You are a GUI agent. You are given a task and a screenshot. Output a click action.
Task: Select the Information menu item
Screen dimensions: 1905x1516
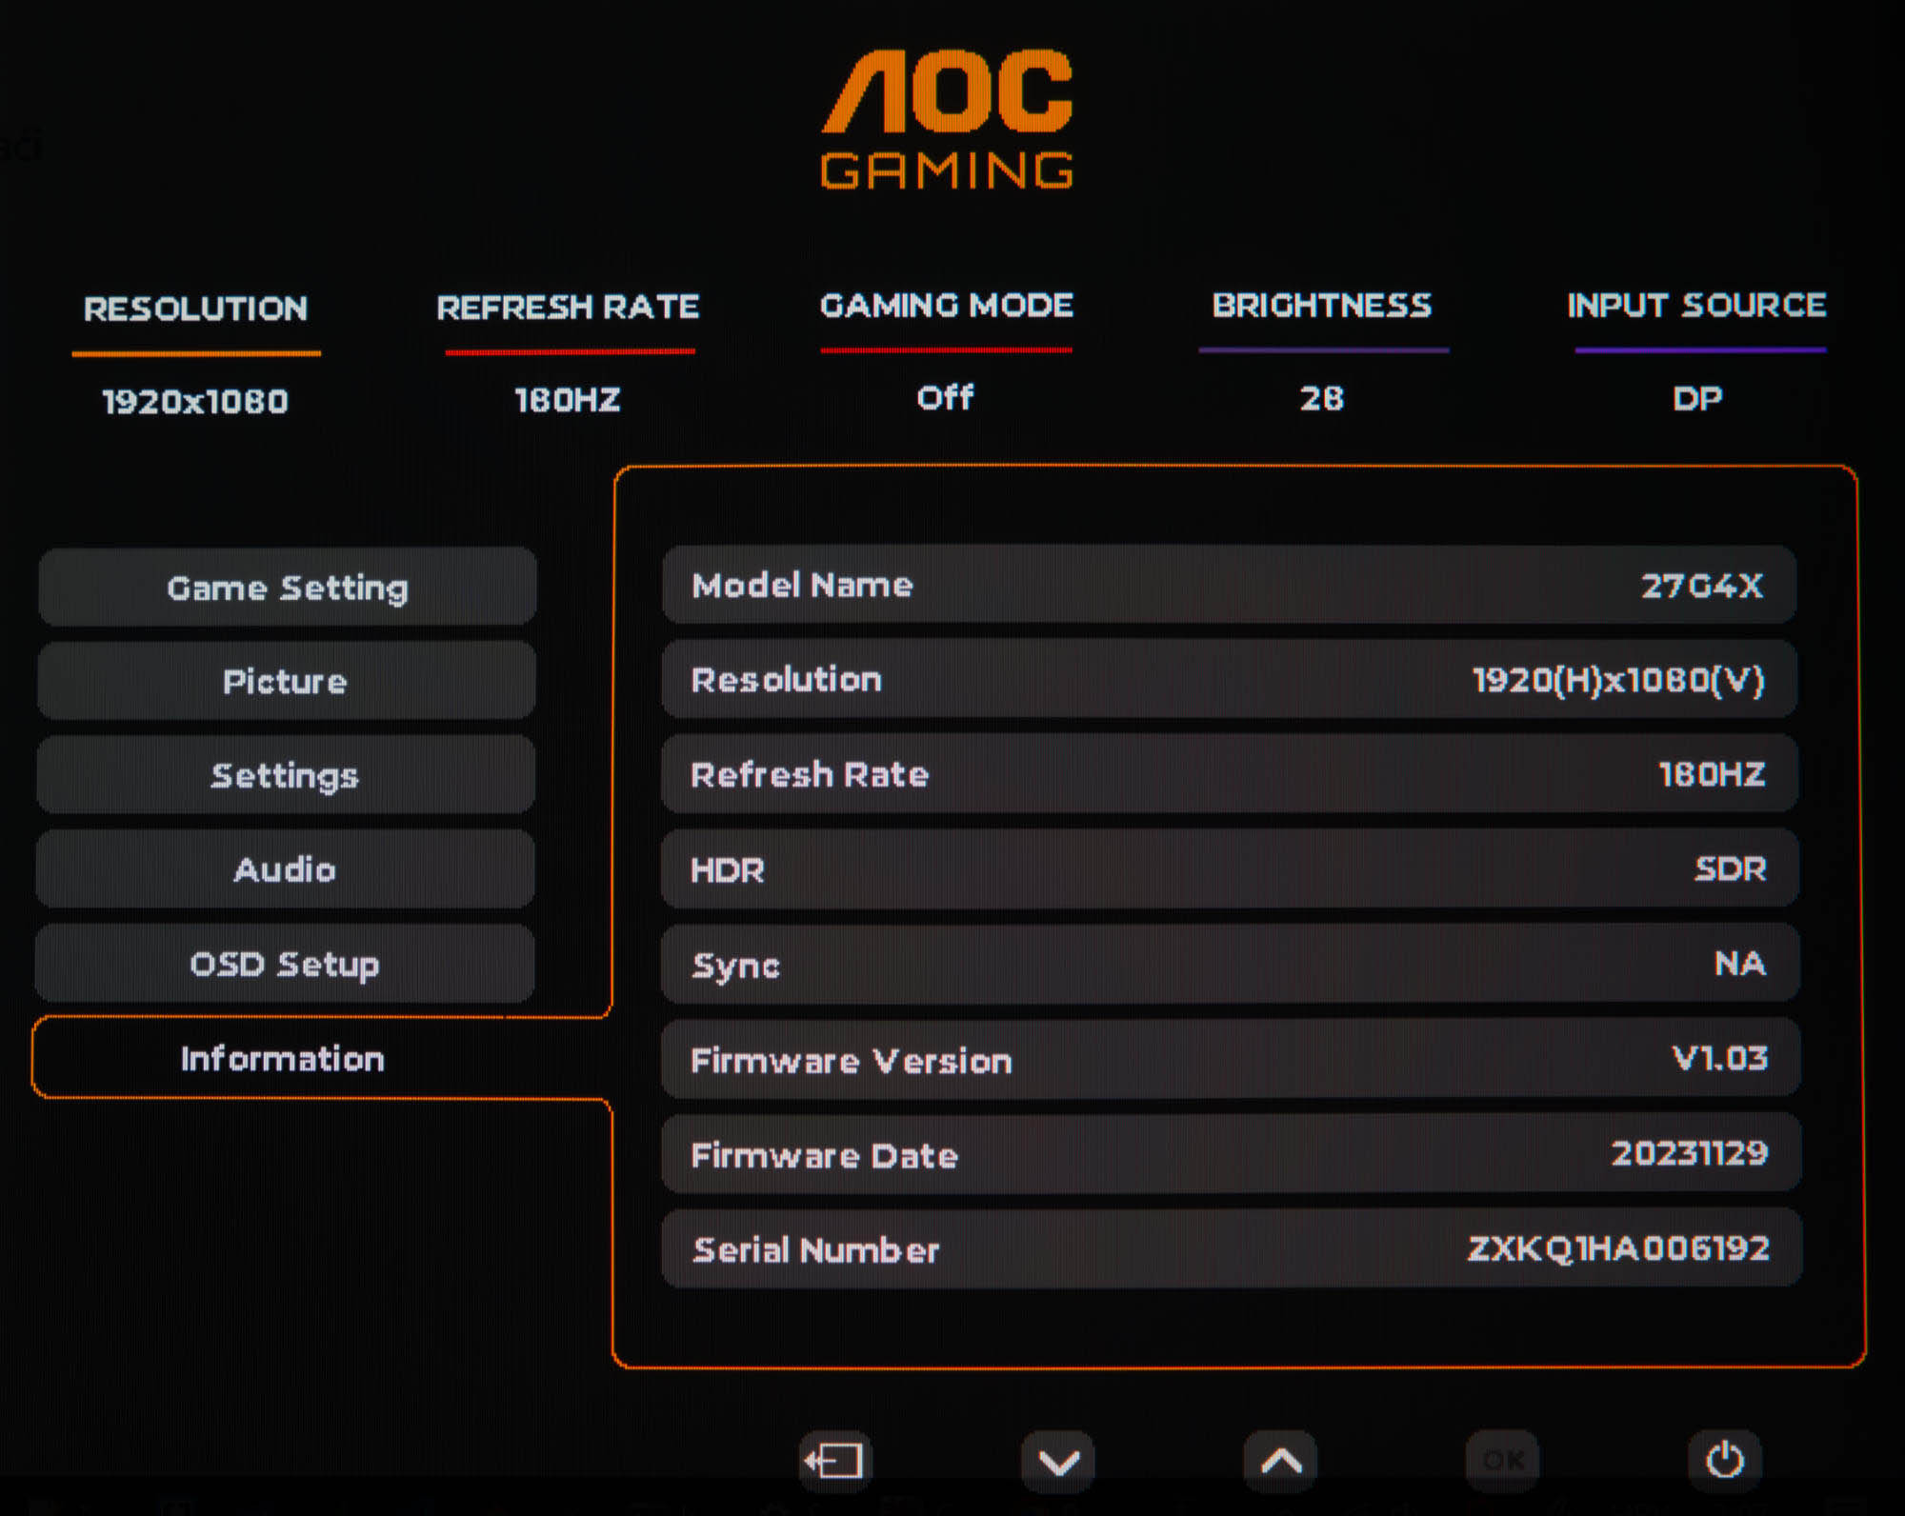coord(283,1058)
